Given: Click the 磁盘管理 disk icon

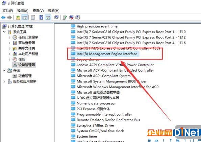Looking at the screenshot, I should coord(15,76).
